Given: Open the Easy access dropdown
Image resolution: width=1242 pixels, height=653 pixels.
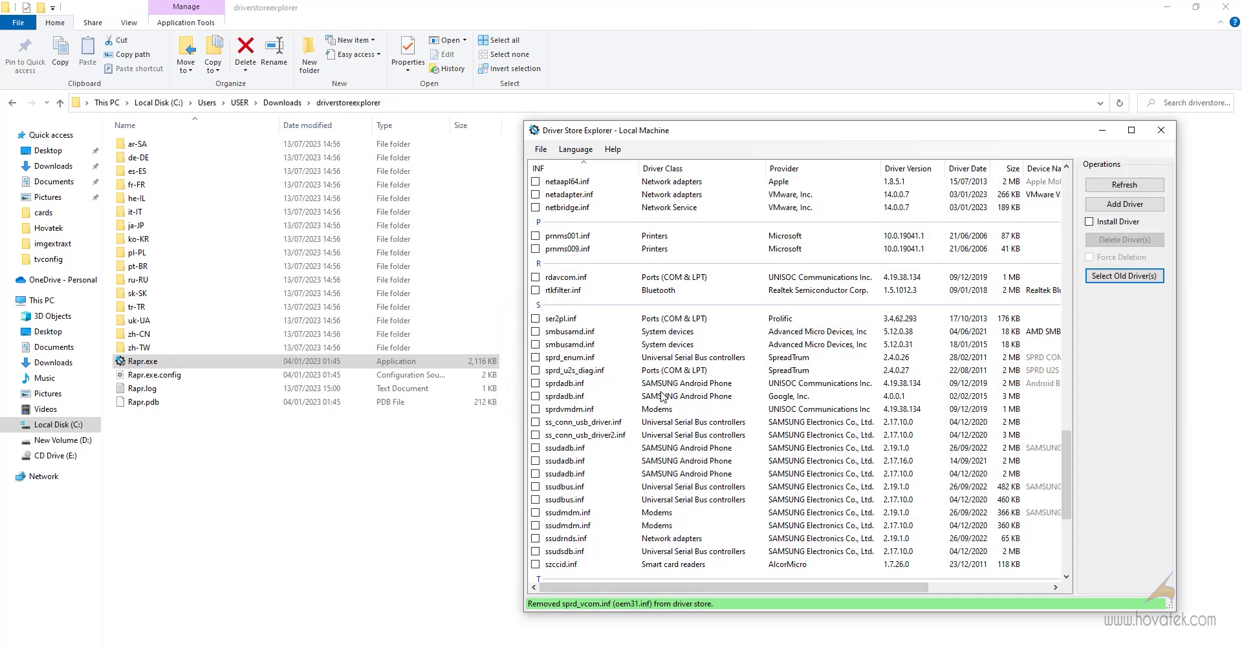Looking at the screenshot, I should tap(353, 54).
